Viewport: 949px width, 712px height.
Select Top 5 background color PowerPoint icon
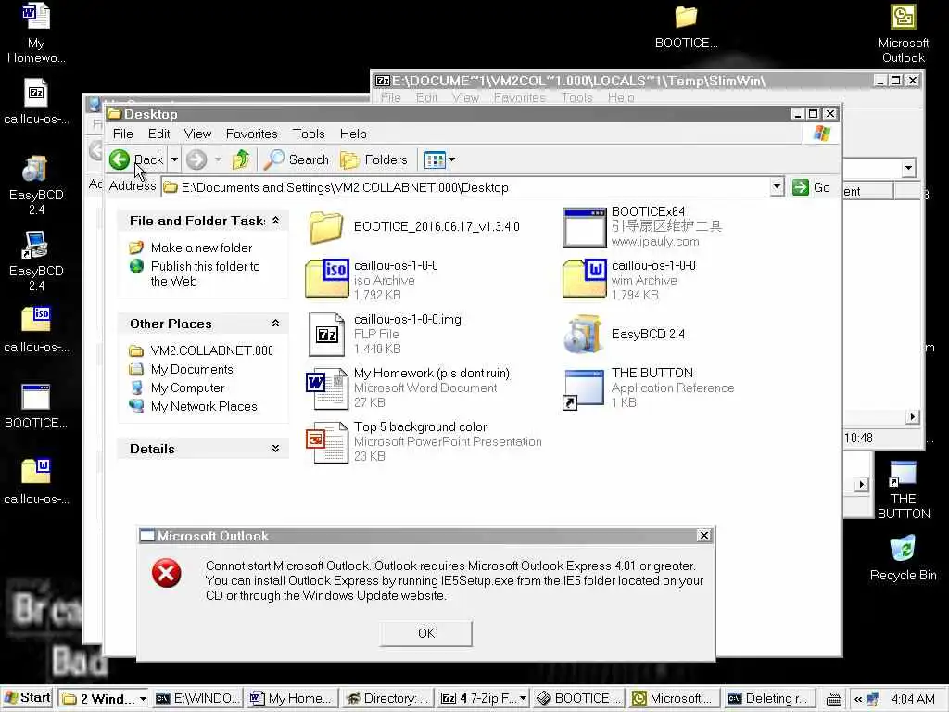click(327, 442)
